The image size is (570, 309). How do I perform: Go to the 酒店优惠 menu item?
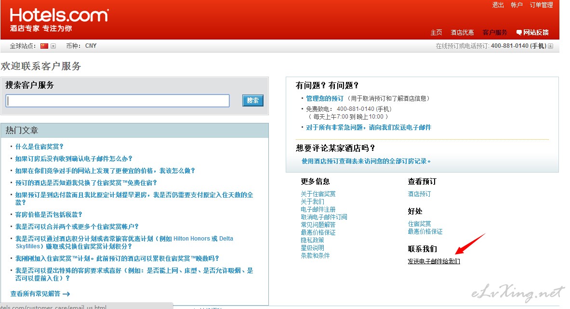pos(462,33)
